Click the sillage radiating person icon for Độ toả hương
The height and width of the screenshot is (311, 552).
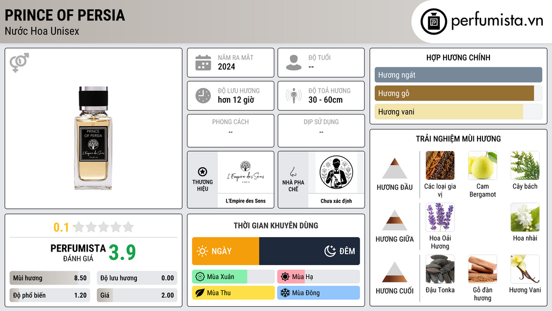[294, 96]
